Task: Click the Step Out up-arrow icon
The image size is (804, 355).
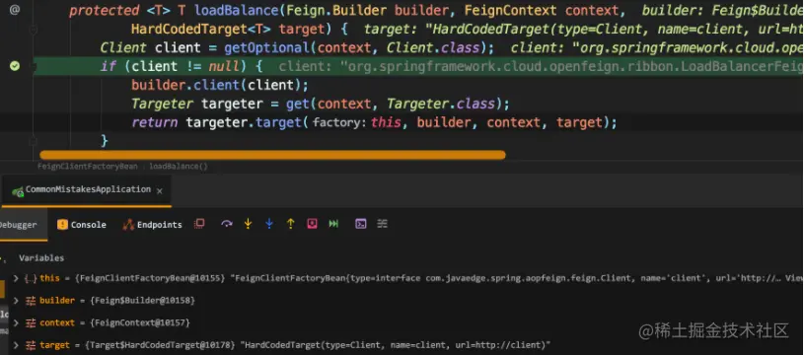Action: point(291,224)
